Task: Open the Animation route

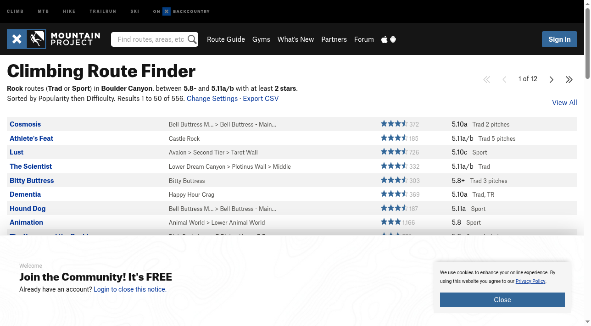Action: (26, 222)
